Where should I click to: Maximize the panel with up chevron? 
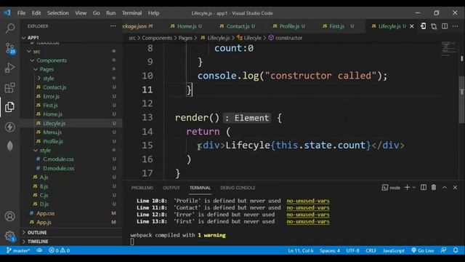(445, 188)
